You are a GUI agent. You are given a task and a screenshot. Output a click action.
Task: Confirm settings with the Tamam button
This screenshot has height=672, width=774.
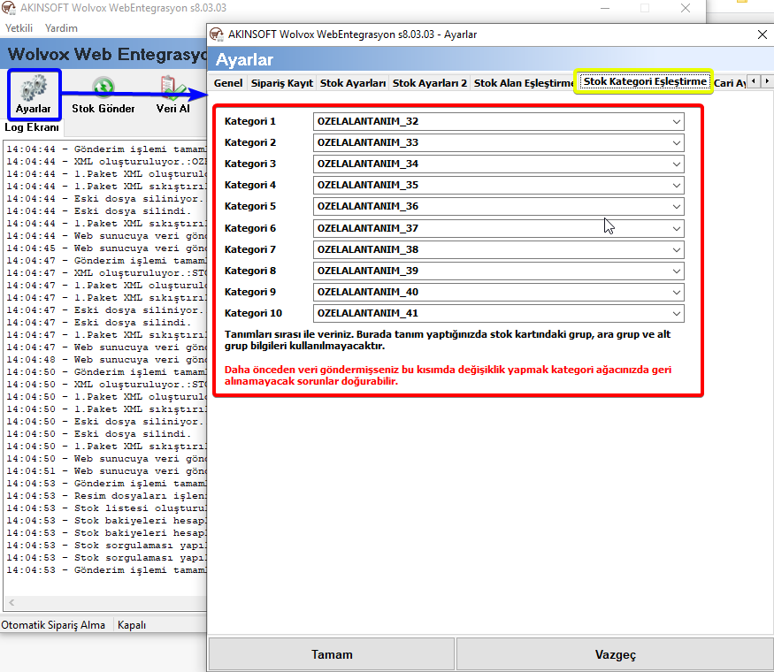point(332,654)
